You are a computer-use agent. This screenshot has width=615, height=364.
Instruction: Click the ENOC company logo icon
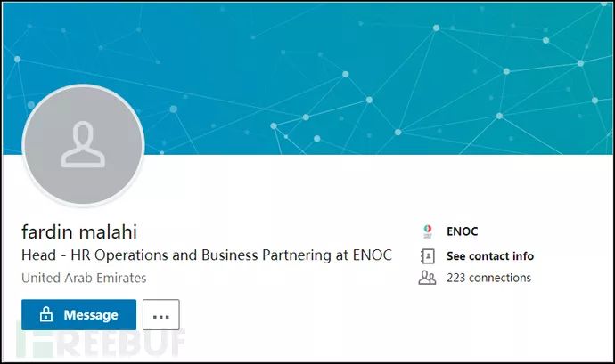pos(428,231)
